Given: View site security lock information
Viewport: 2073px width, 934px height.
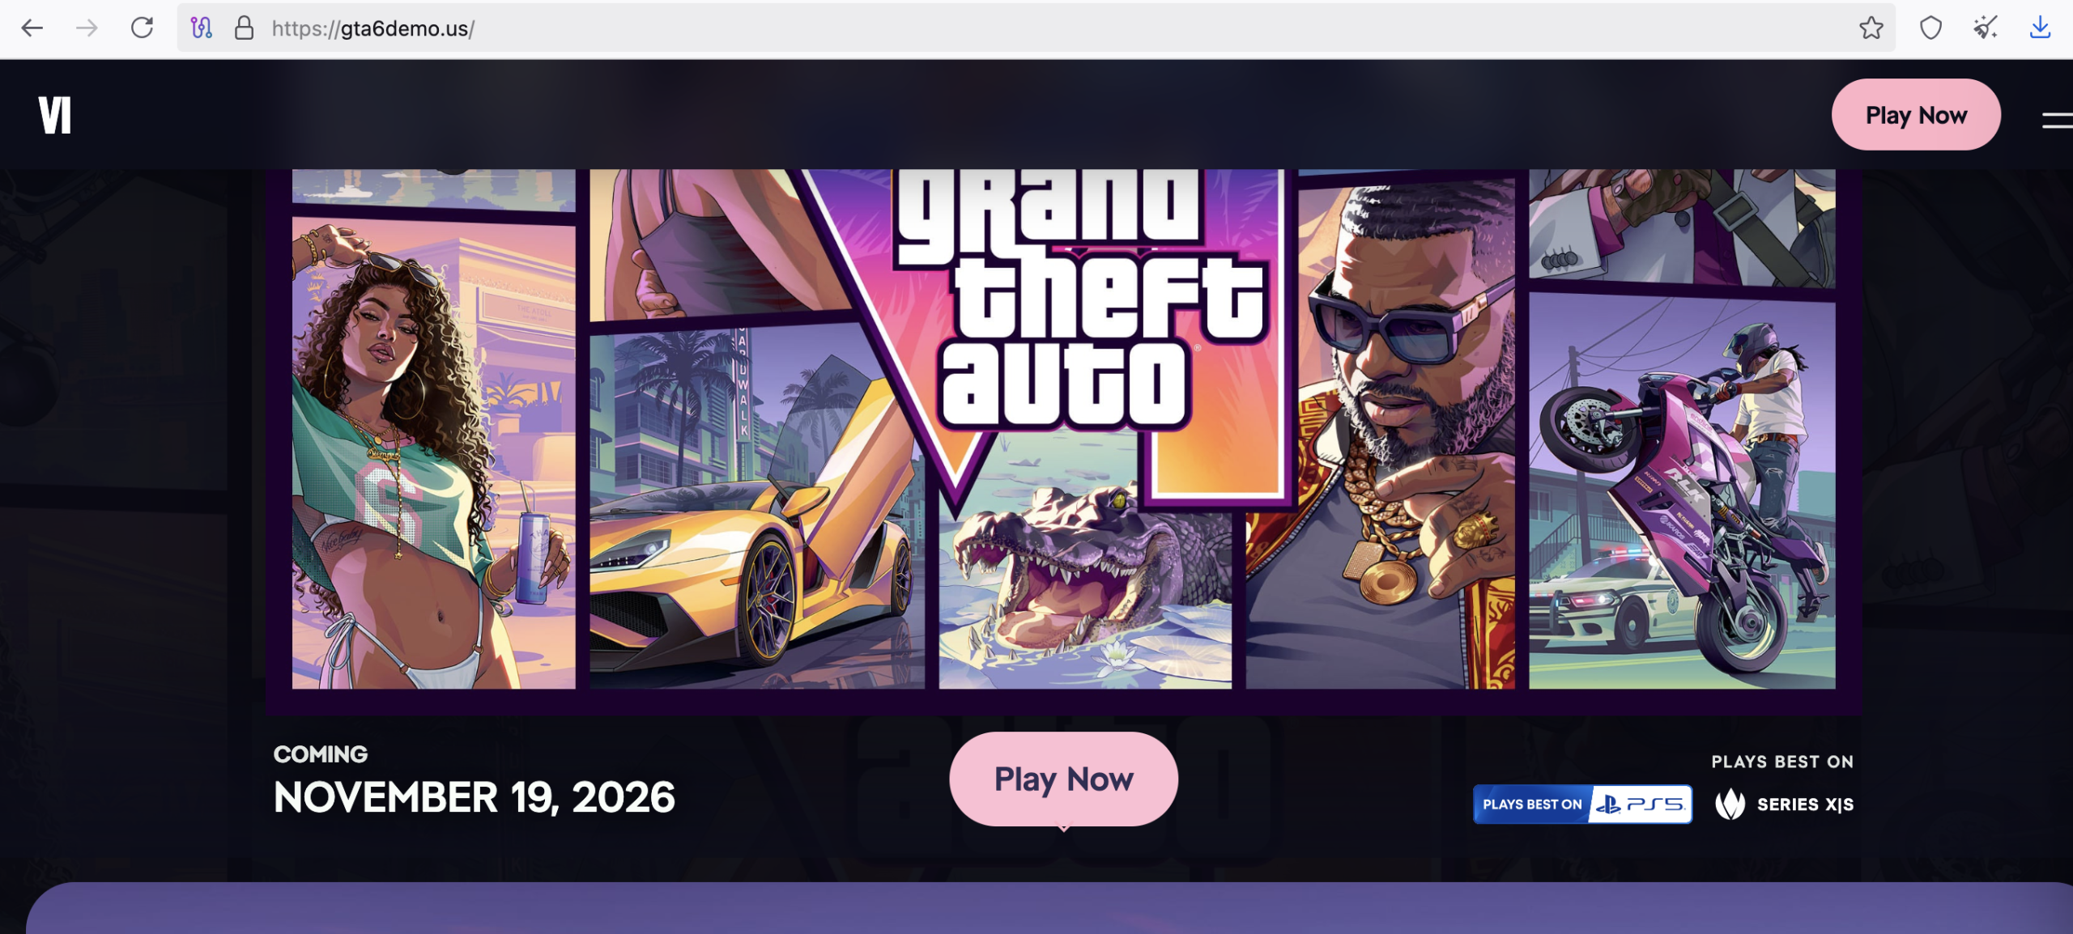Looking at the screenshot, I should [x=244, y=28].
